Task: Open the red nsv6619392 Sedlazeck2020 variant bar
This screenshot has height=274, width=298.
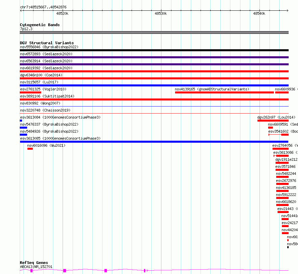Action: (154, 71)
